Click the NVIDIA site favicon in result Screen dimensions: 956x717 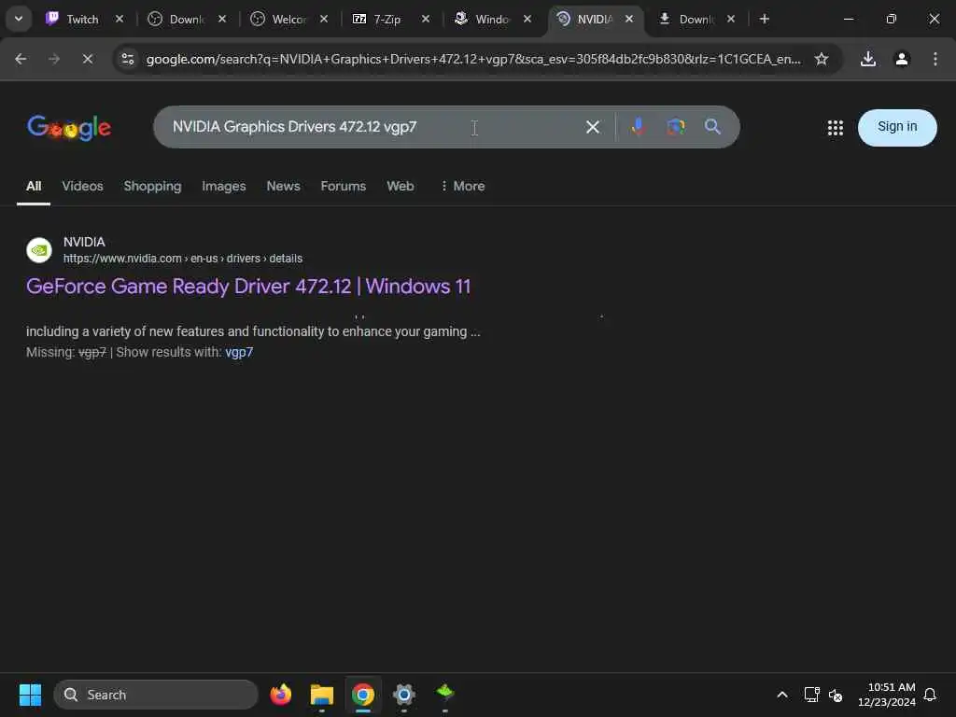[x=39, y=250]
